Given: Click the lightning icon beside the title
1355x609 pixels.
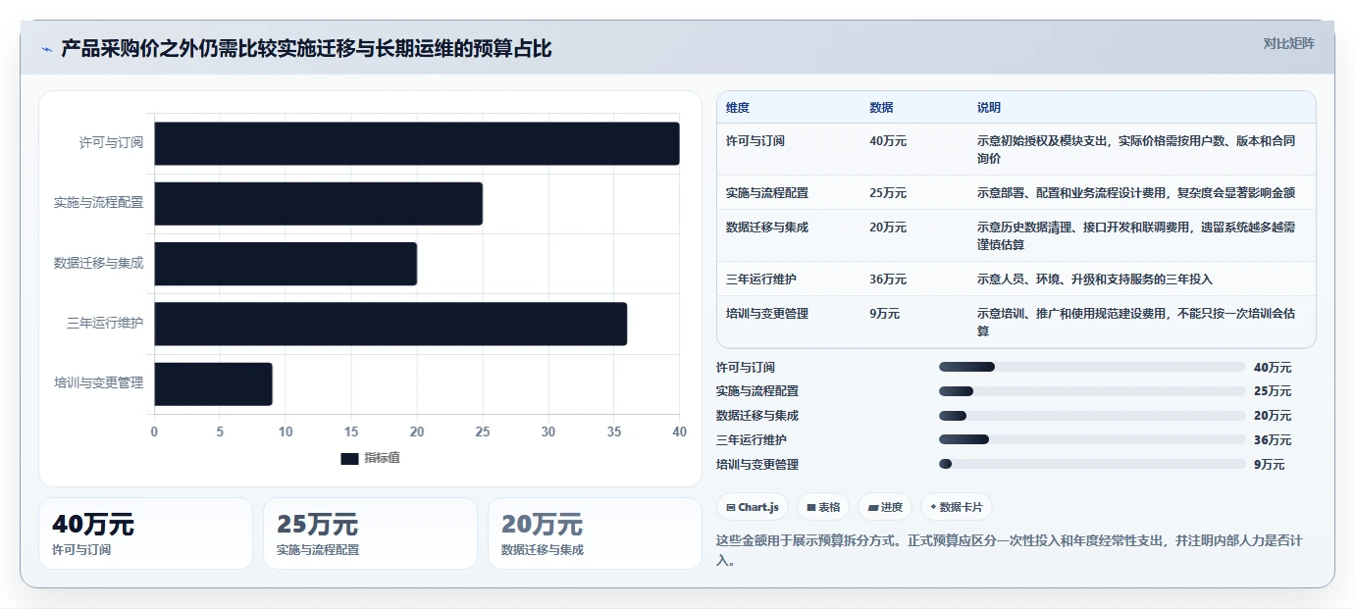Looking at the screenshot, I should click(47, 49).
